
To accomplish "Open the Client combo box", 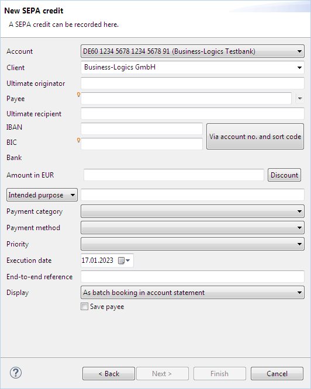I will click(192, 68).
